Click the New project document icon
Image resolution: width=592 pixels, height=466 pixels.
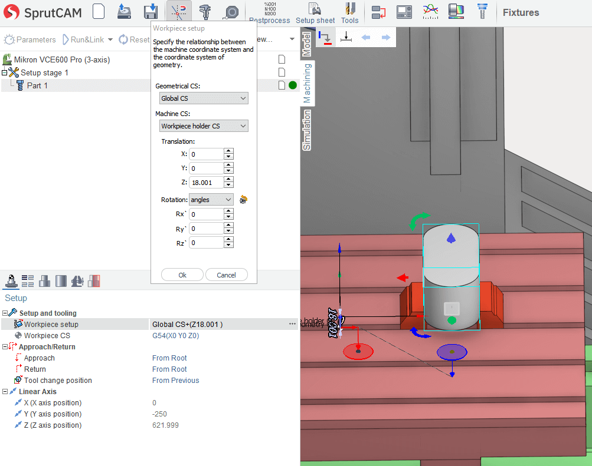tap(99, 12)
